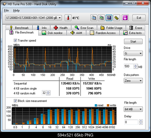This screenshot has width=151, height=138.
Task: Click the 370 IOPS read value
Action: (x=73, y=93)
